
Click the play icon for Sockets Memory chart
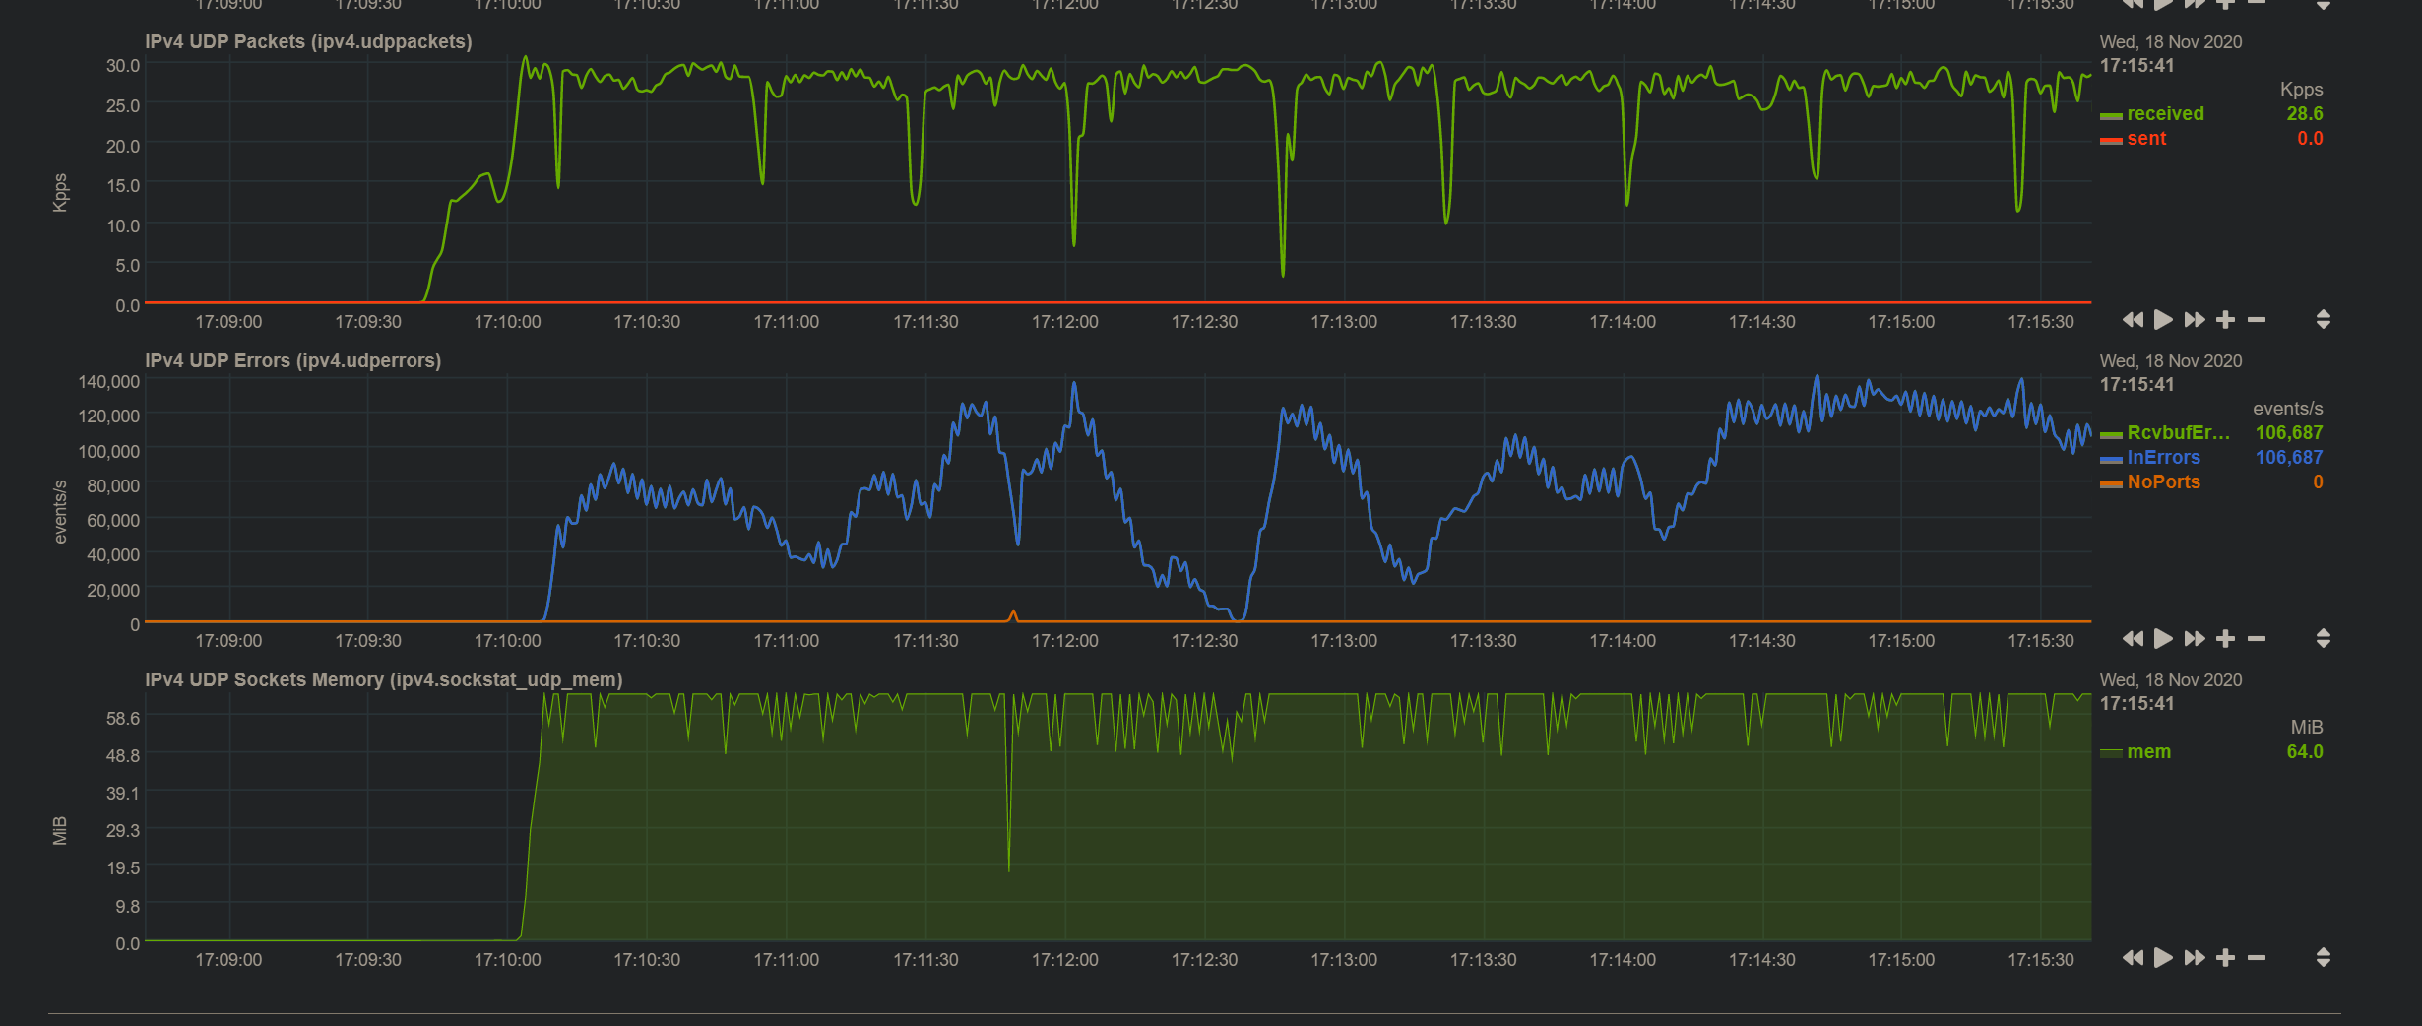[x=2163, y=958]
